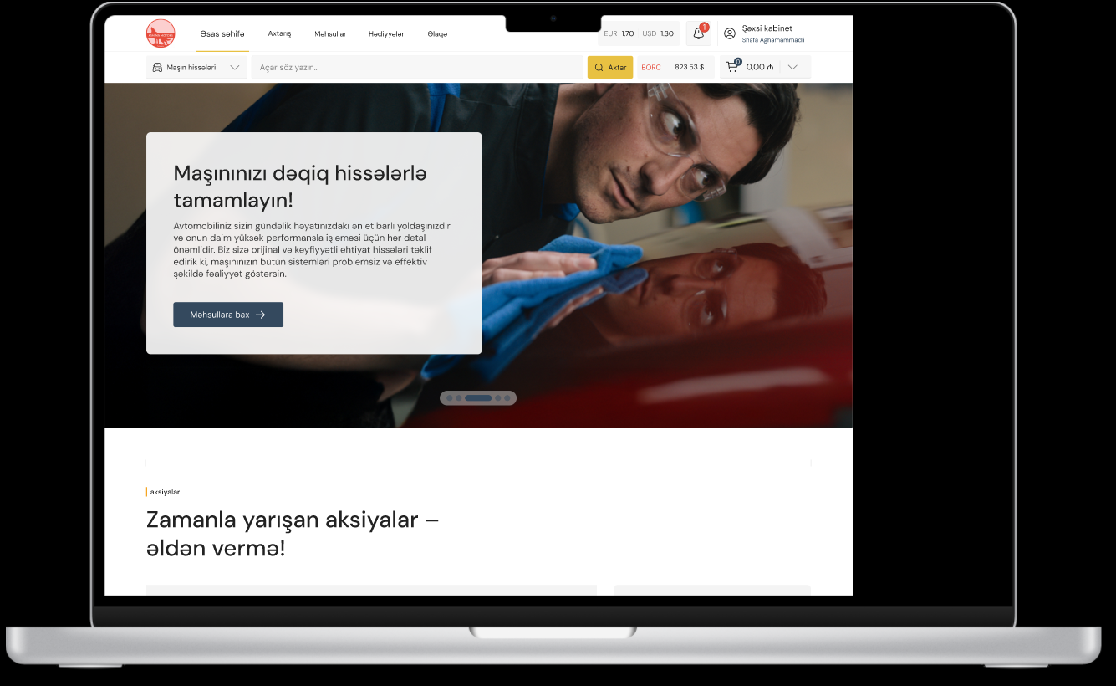Click the red site logo
This screenshot has width=1116, height=686.
tap(161, 33)
